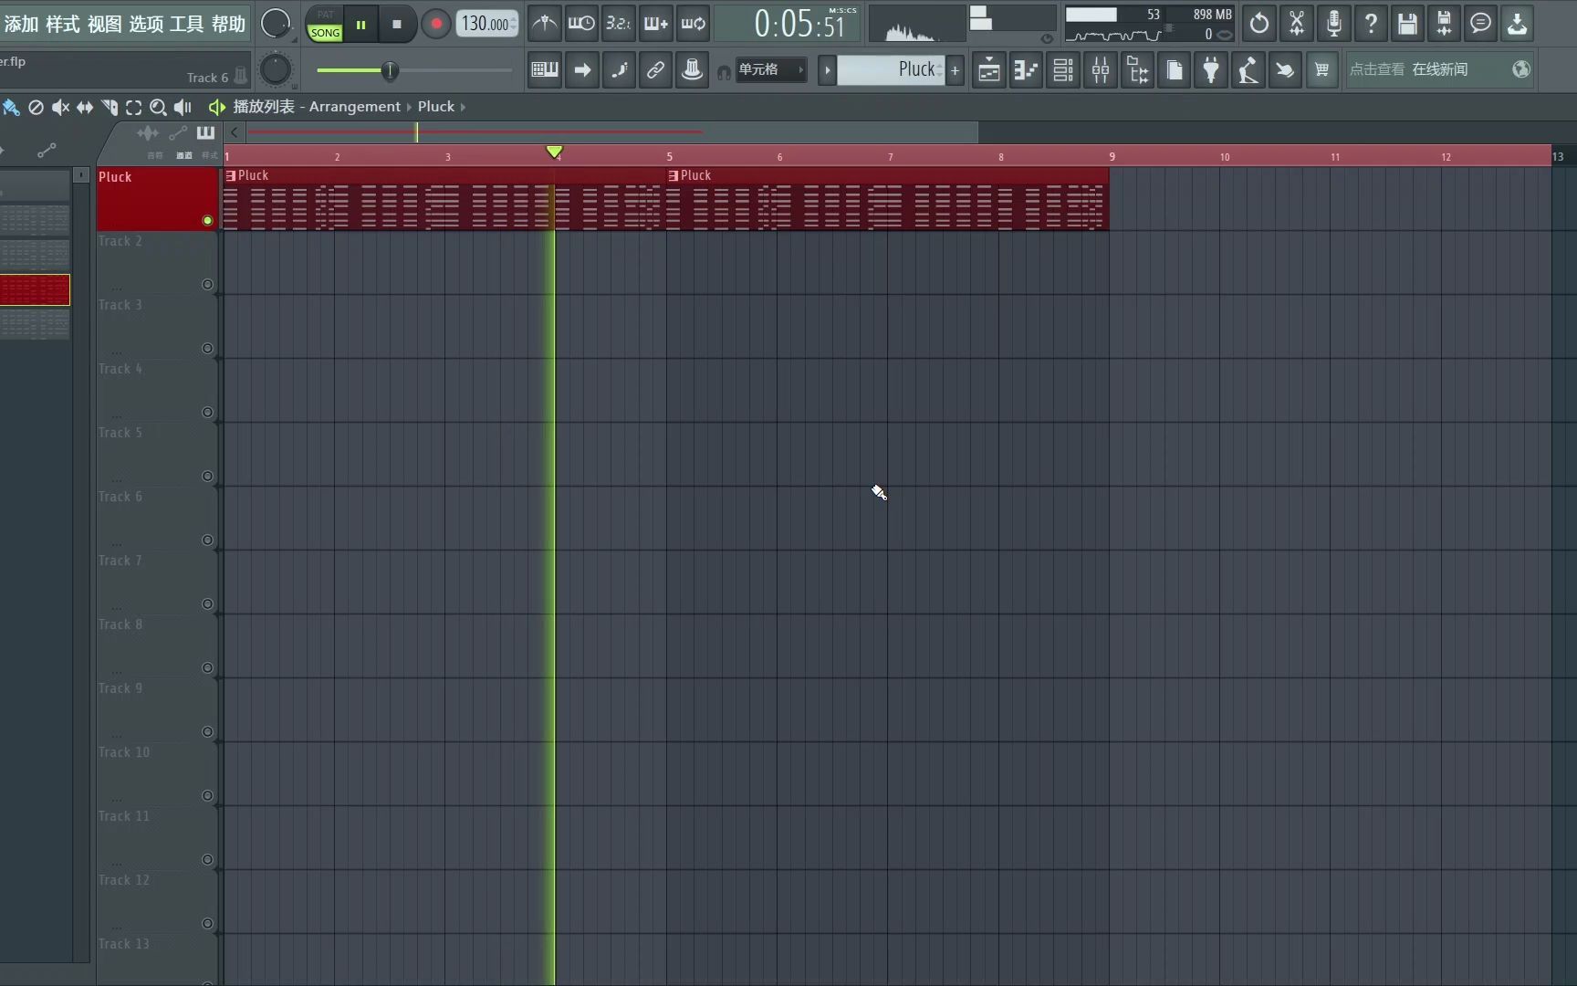The width and height of the screenshot is (1577, 986).
Task: Click the export/download tray icon
Action: (x=1517, y=24)
